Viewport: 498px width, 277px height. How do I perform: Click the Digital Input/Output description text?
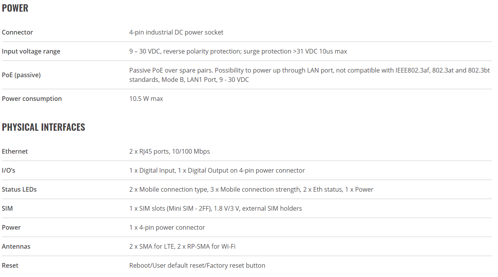click(217, 170)
